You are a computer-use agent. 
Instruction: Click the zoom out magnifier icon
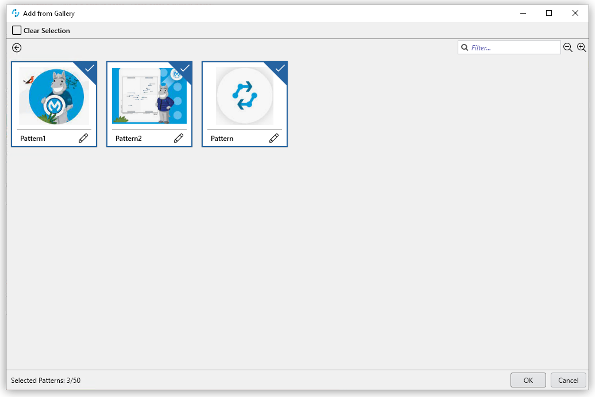coord(567,47)
